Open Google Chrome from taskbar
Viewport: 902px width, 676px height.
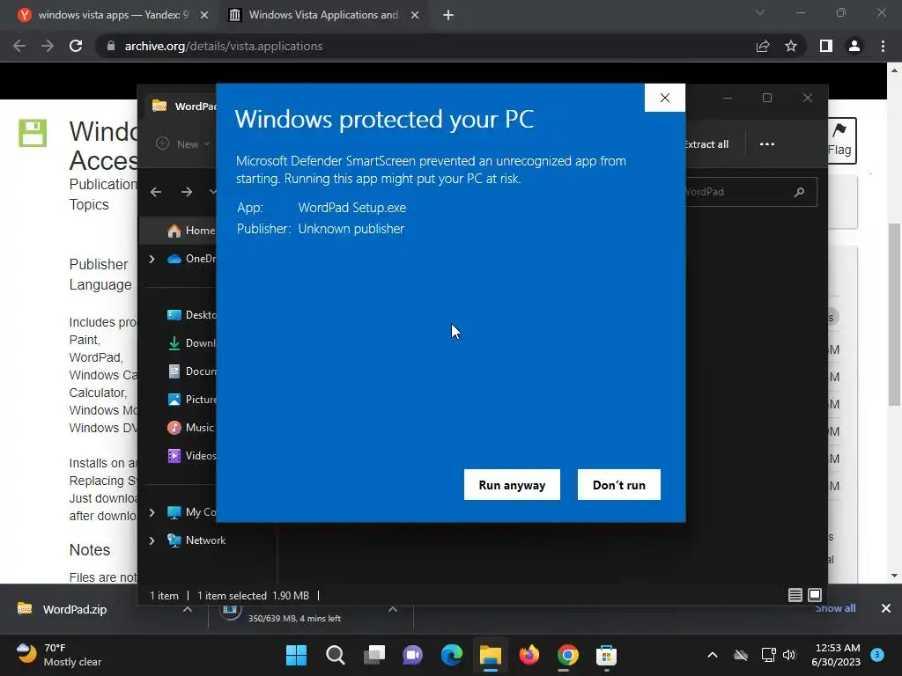pos(568,655)
